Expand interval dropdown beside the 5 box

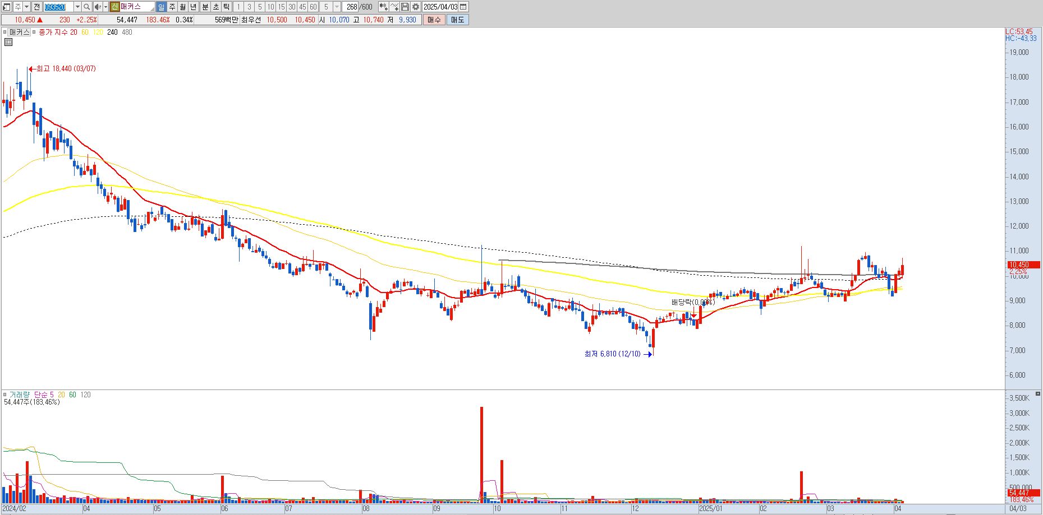337,7
